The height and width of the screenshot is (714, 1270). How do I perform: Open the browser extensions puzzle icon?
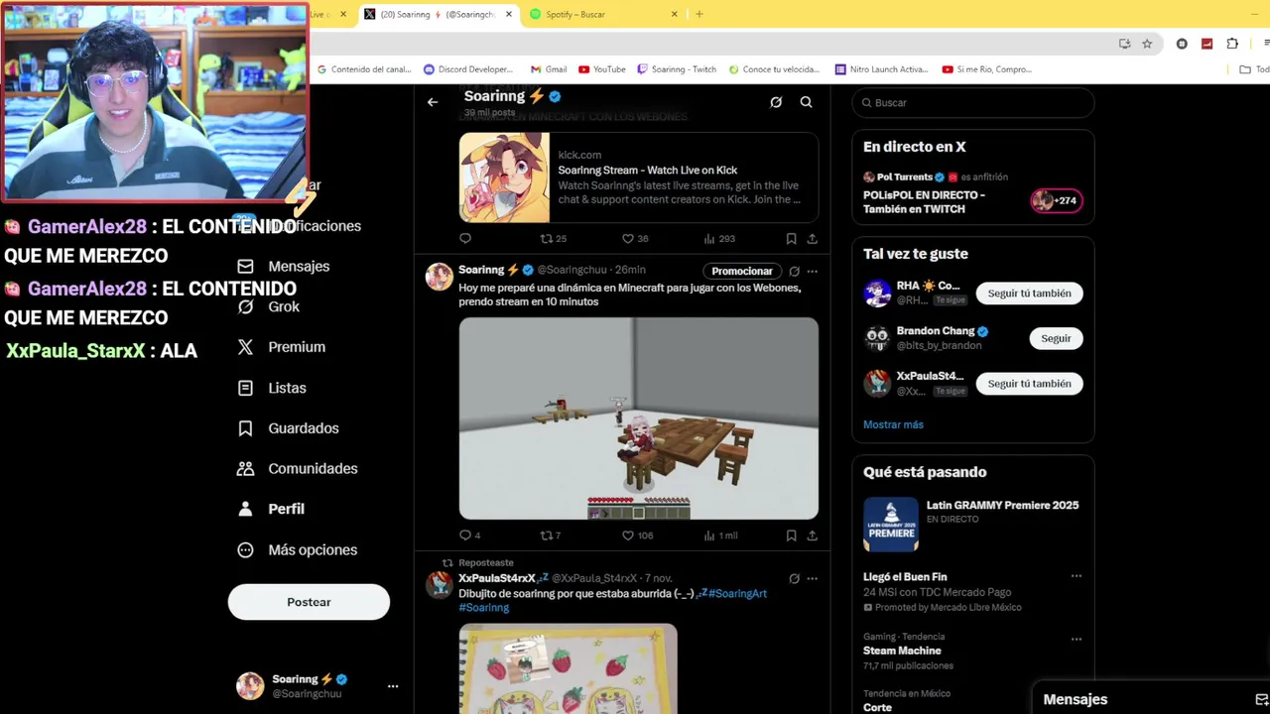1232,44
